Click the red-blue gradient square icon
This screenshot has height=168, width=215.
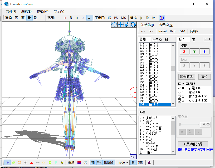79,162
